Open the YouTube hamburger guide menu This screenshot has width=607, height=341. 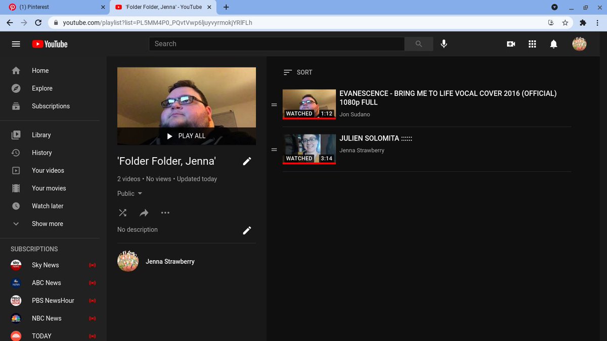pyautogui.click(x=16, y=44)
